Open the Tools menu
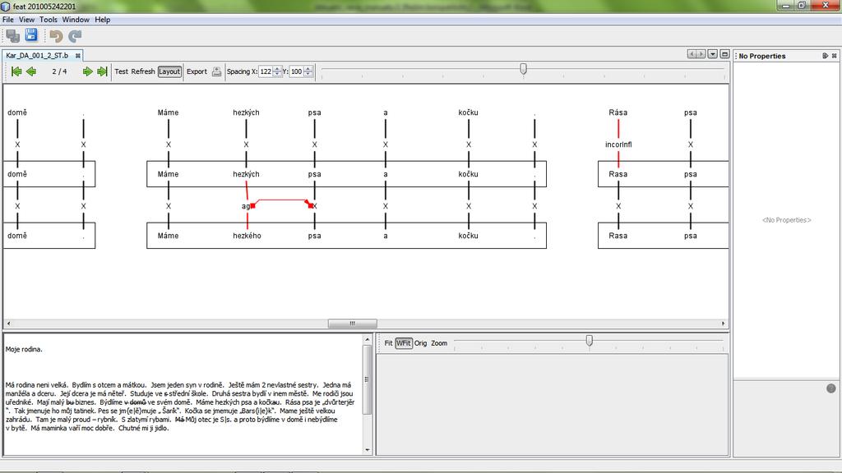This screenshot has height=473, width=842. pos(49,20)
